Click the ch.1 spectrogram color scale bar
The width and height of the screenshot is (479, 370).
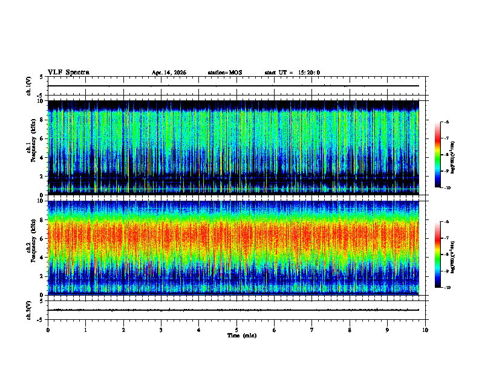point(437,155)
